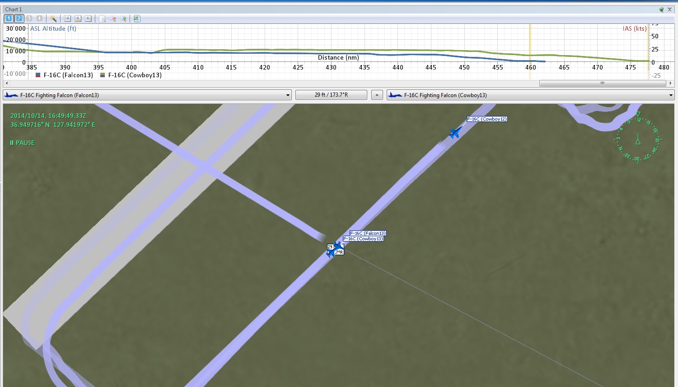Click the reset zoom page icon
This screenshot has height=387, width=678.
tap(103, 19)
